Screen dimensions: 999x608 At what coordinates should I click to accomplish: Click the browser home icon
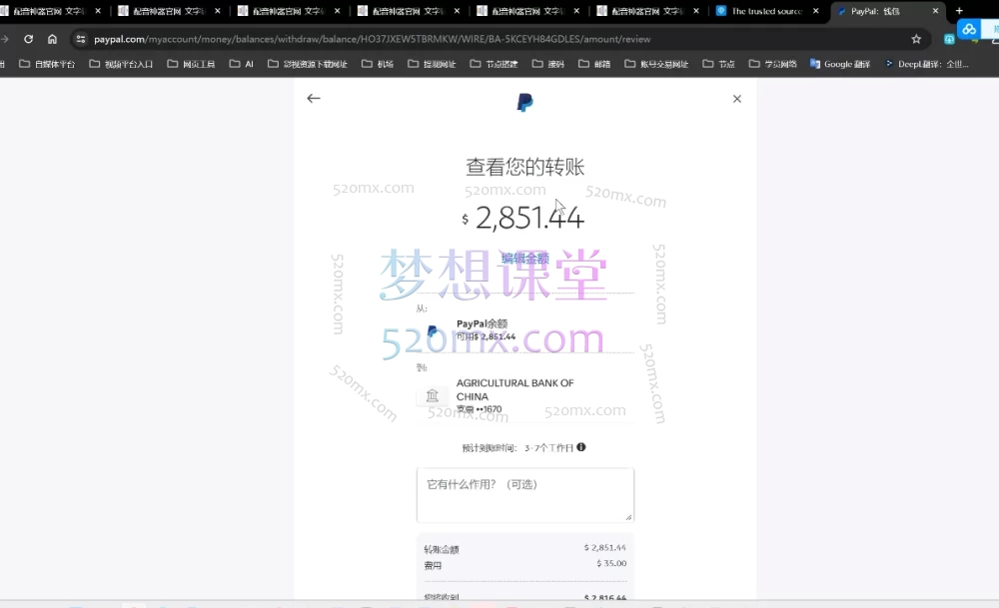point(51,41)
